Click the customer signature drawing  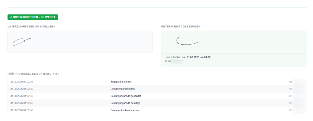point(187,41)
